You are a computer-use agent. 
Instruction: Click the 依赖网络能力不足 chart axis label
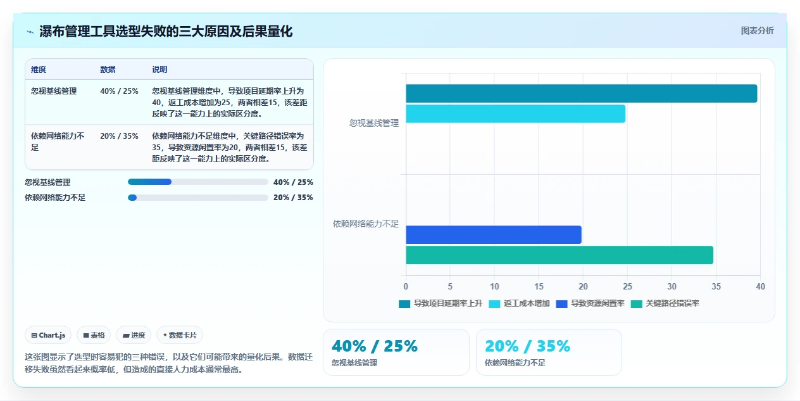[366, 224]
